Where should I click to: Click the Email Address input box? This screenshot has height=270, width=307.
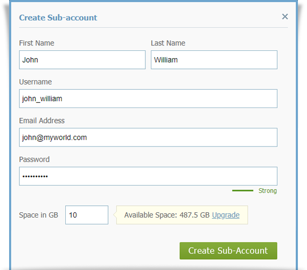tap(148, 137)
